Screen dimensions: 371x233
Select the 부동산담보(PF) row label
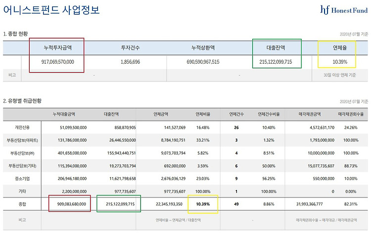(x=22, y=153)
